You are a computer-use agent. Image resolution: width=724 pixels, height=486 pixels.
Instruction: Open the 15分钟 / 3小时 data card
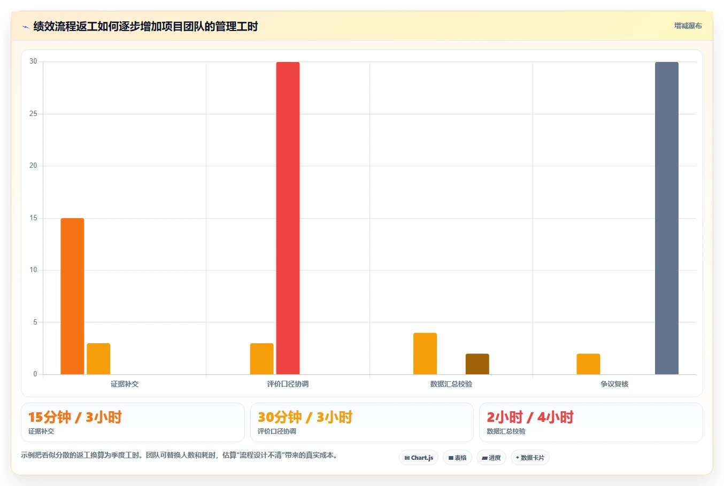pyautogui.click(x=133, y=422)
